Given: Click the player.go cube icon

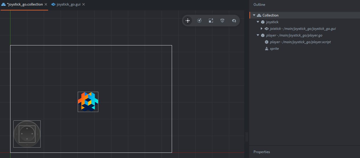Looking at the screenshot, I should click(263, 35).
